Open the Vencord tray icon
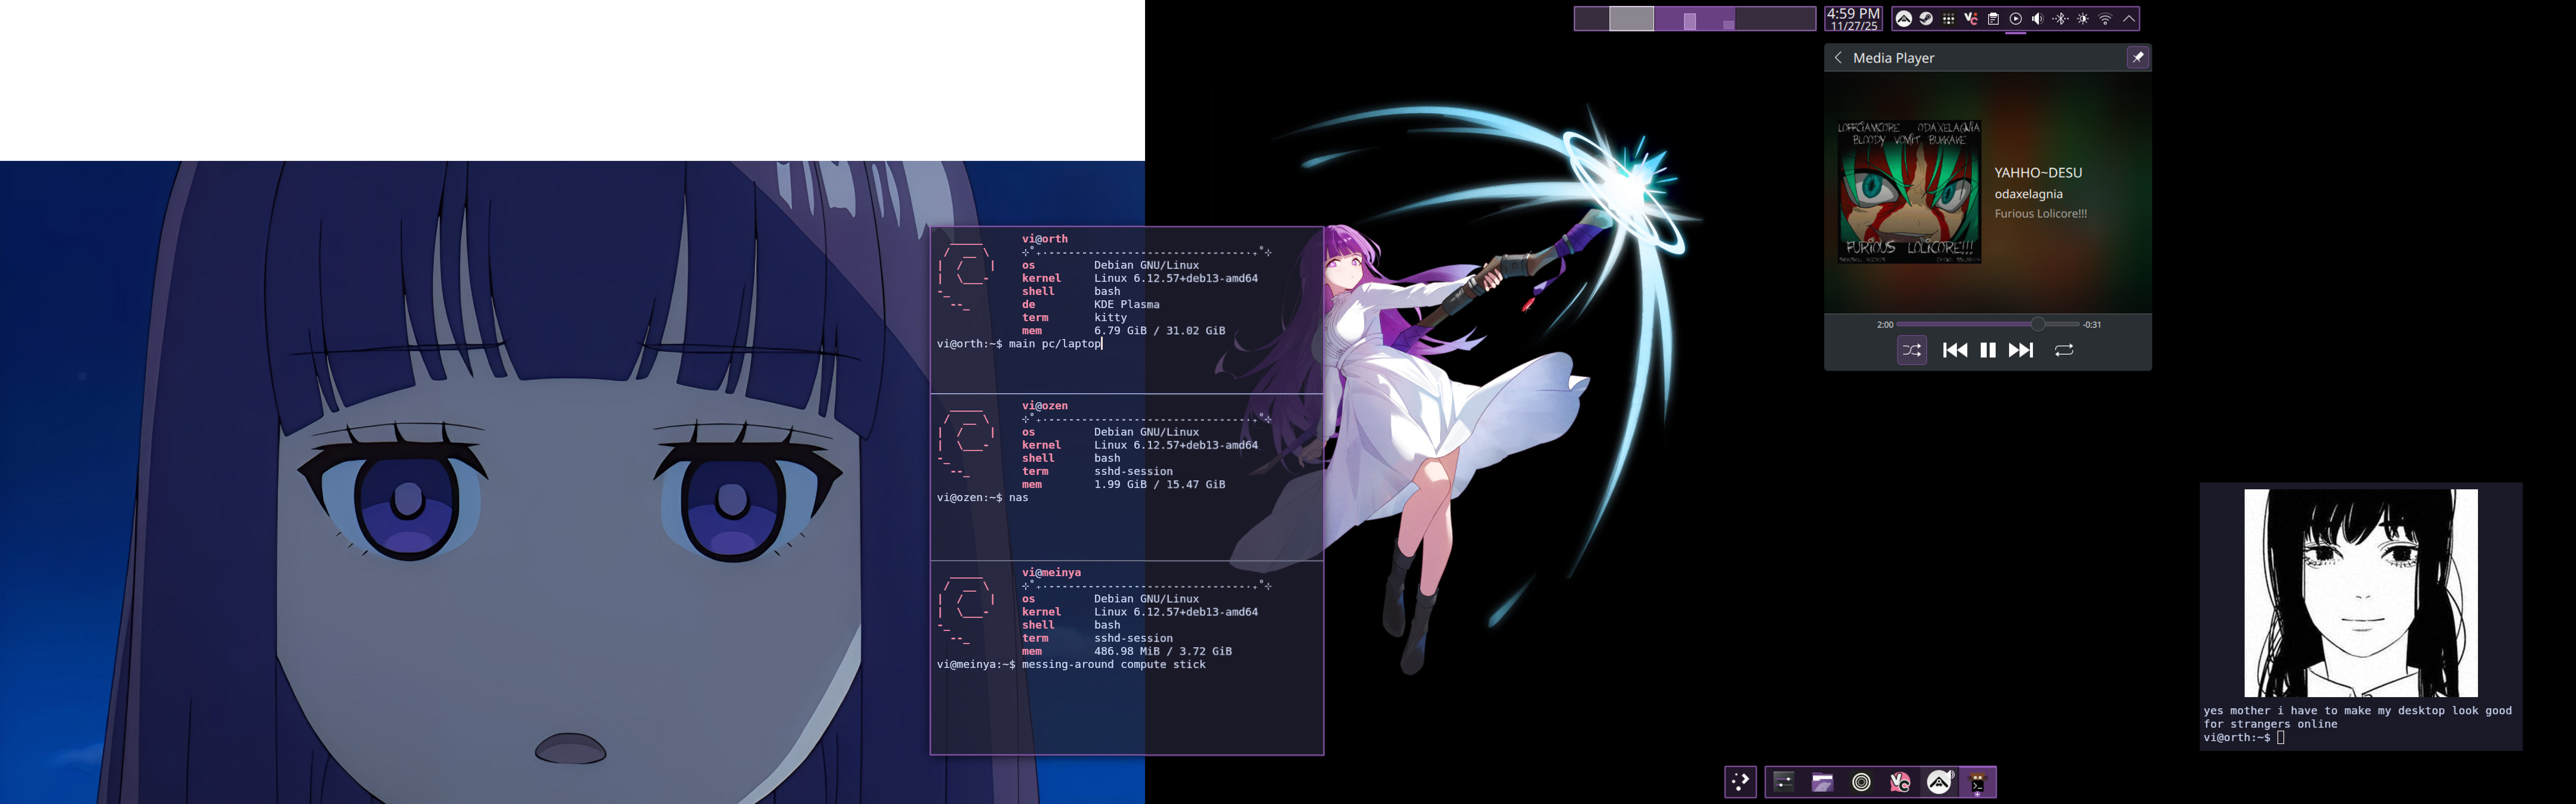This screenshot has width=2576, height=804. pyautogui.click(x=1971, y=19)
